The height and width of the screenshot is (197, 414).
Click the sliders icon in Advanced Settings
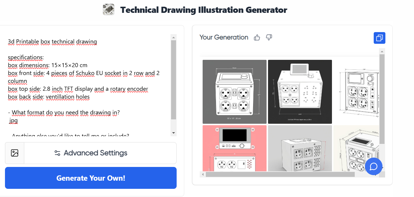[x=58, y=153]
